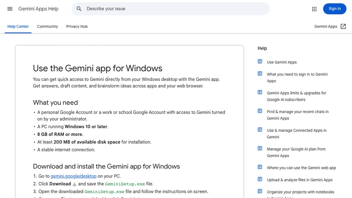The width and height of the screenshot is (352, 198).
Task: Click article icon beside Manage your Google AI plan
Action: 260,148
